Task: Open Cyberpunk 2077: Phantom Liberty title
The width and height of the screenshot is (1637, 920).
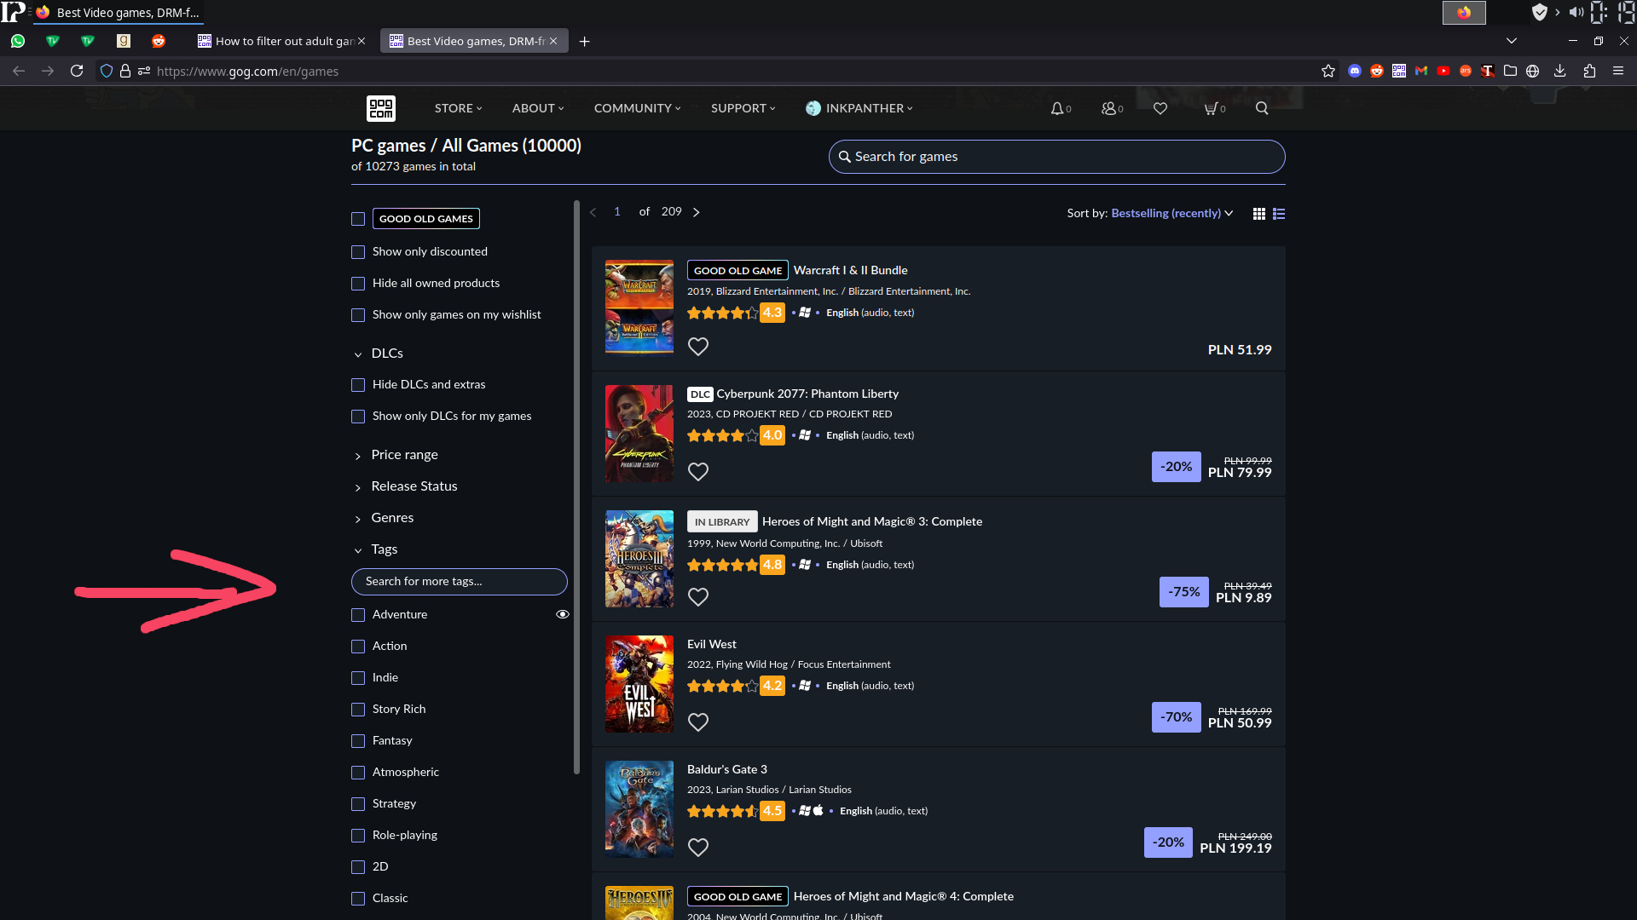Action: click(807, 394)
